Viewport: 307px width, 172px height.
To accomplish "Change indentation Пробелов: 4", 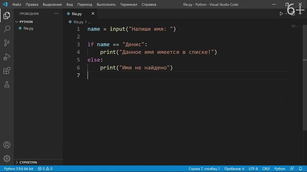I will (x=234, y=169).
